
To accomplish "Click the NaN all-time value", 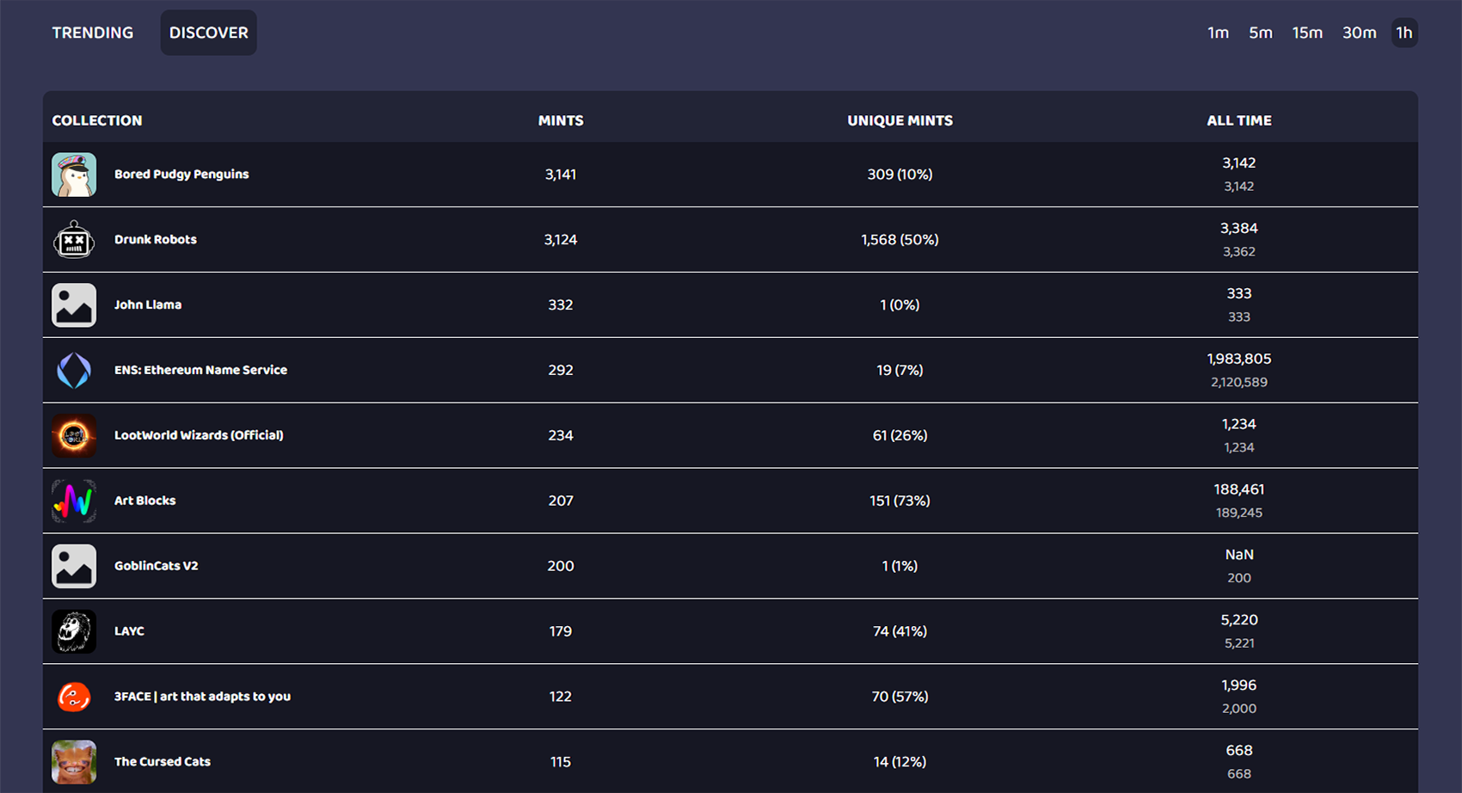I will pyautogui.click(x=1239, y=555).
